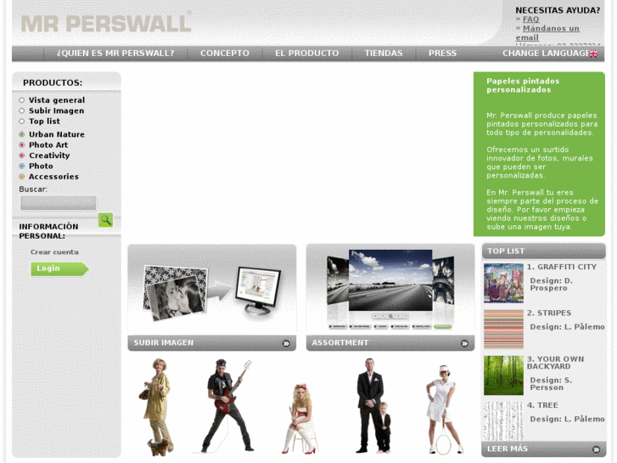Click the blonde woman seated on chair
617x463 pixels.
click(x=300, y=419)
